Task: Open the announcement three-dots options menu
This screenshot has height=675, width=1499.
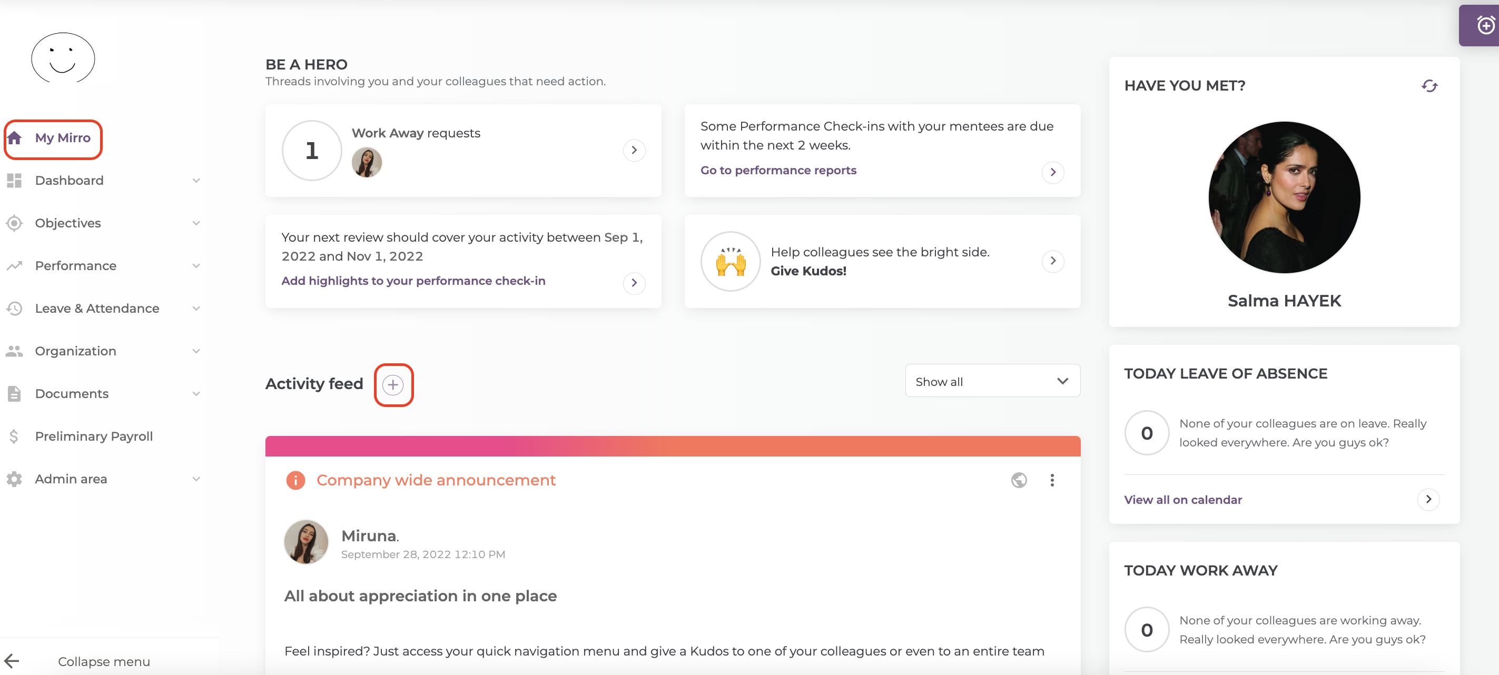Action: 1052,480
